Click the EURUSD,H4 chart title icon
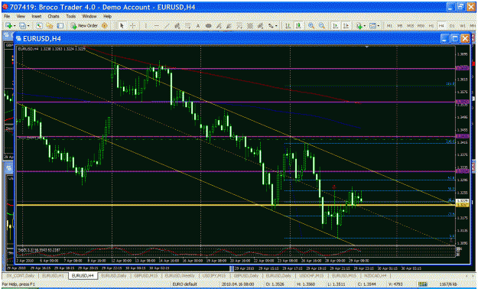The height and width of the screenshot is (289, 478). (x=19, y=39)
